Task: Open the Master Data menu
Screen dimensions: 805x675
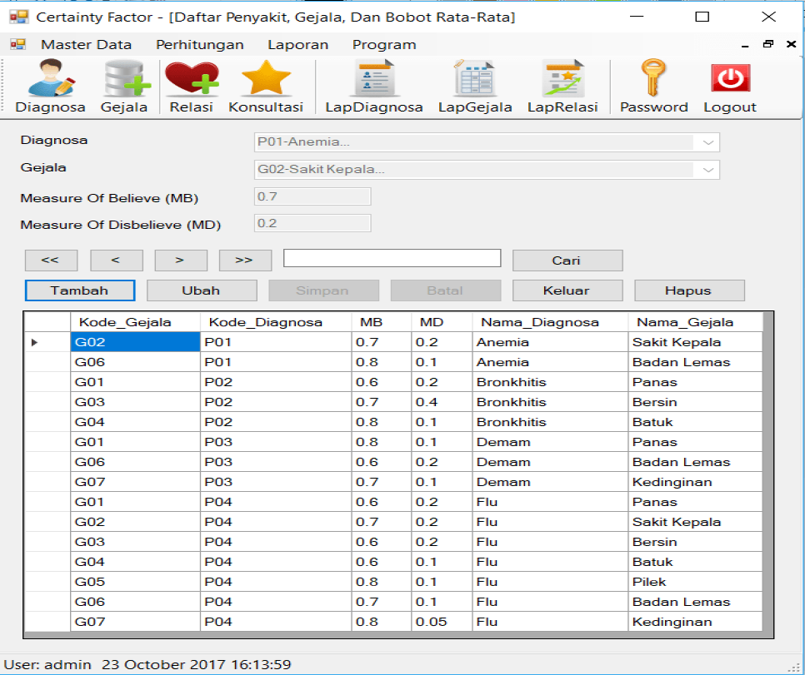Action: [x=87, y=45]
